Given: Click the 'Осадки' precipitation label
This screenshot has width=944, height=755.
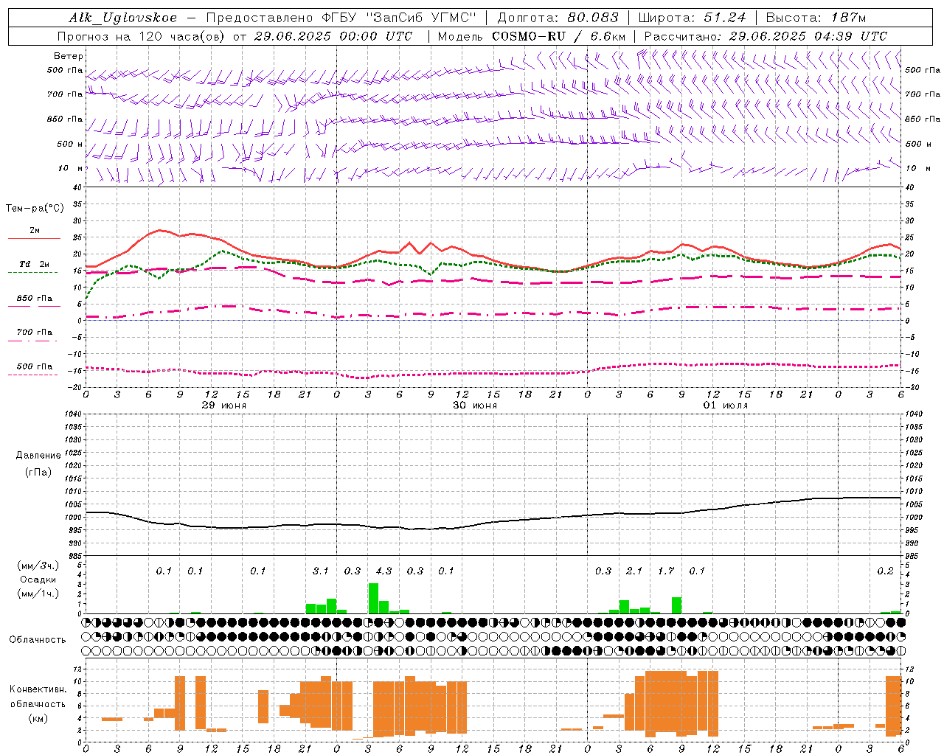Looking at the screenshot, I should (x=38, y=580).
